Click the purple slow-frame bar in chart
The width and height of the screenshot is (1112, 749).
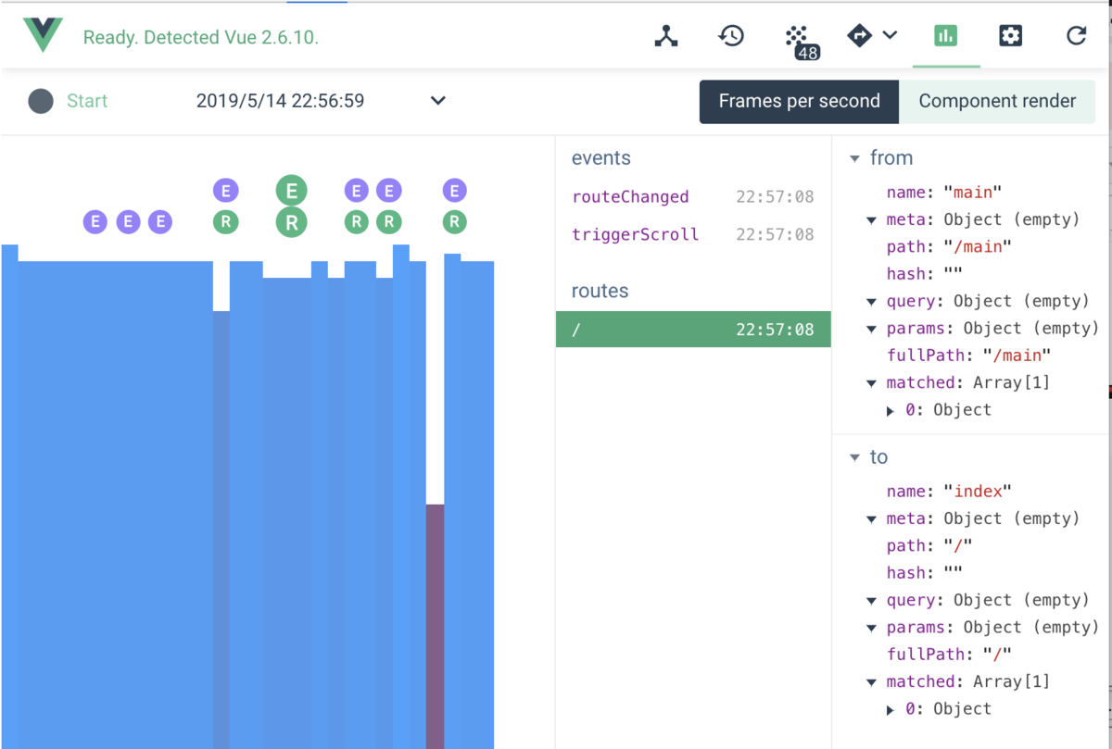click(435, 626)
